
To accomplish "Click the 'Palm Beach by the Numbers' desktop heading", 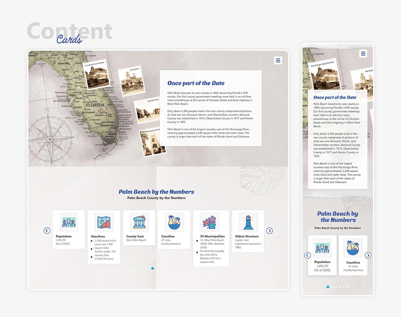I will [x=156, y=192].
